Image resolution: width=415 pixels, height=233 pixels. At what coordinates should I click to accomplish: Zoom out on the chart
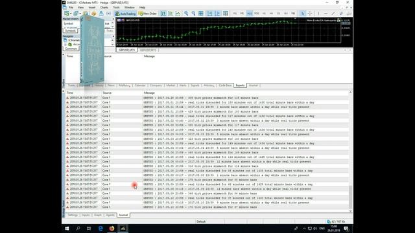tap(193, 14)
